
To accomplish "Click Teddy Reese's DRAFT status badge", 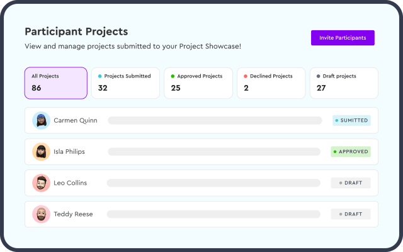I will coord(351,214).
